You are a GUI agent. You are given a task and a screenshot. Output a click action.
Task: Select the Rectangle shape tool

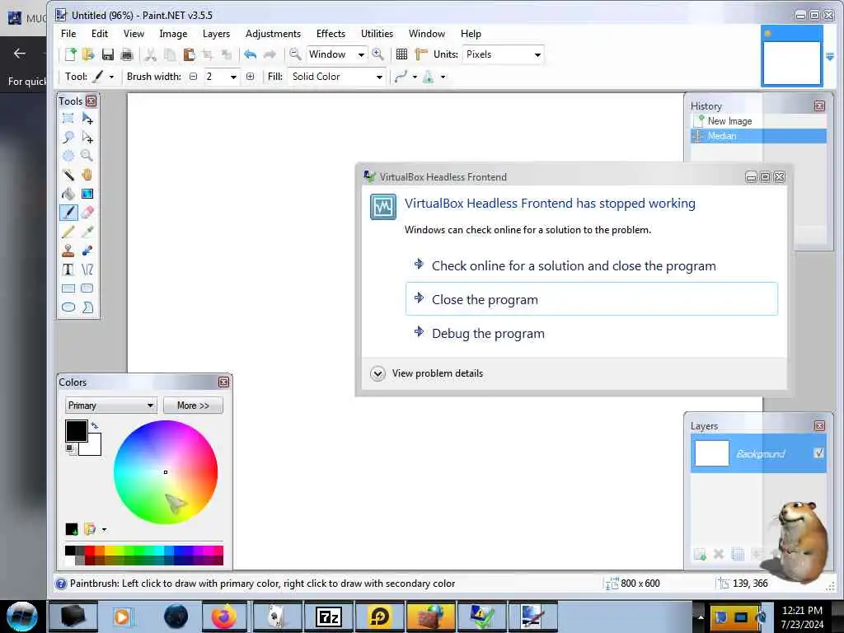pos(68,288)
